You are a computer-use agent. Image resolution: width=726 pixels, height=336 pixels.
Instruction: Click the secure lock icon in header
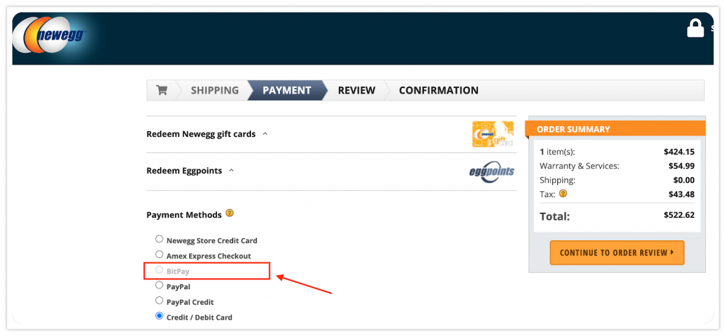pyautogui.click(x=696, y=28)
